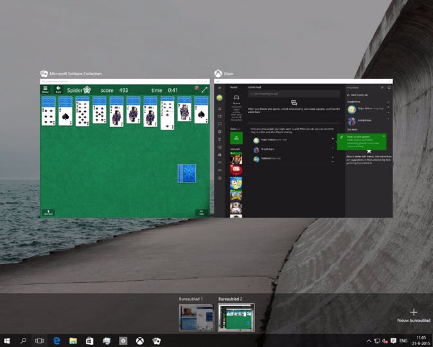
Task: Open Messages icon in Xbox sidebar
Action: [x=220, y=124]
